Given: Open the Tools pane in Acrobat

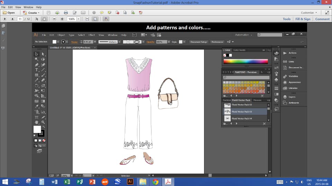Looking at the screenshot, I should point(286,19).
